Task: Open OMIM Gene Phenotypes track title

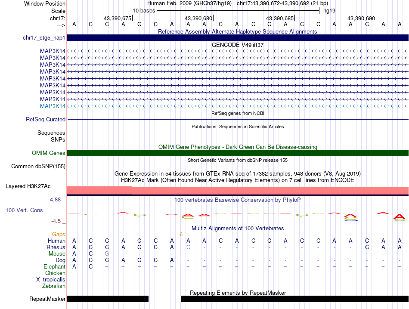Action: [238, 147]
